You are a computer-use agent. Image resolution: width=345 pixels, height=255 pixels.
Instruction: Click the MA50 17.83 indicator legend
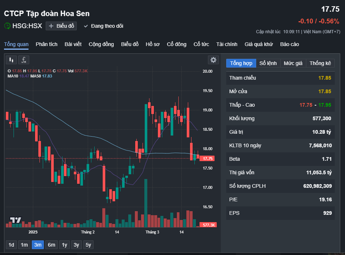point(41,76)
